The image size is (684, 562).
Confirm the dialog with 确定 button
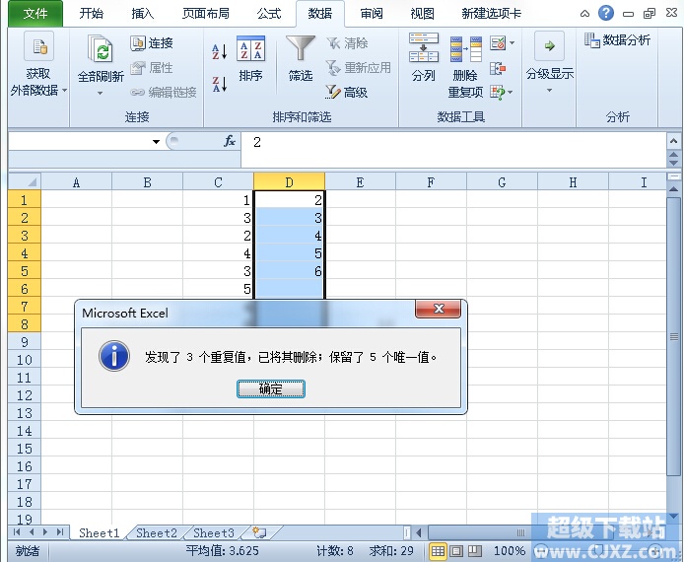point(270,388)
